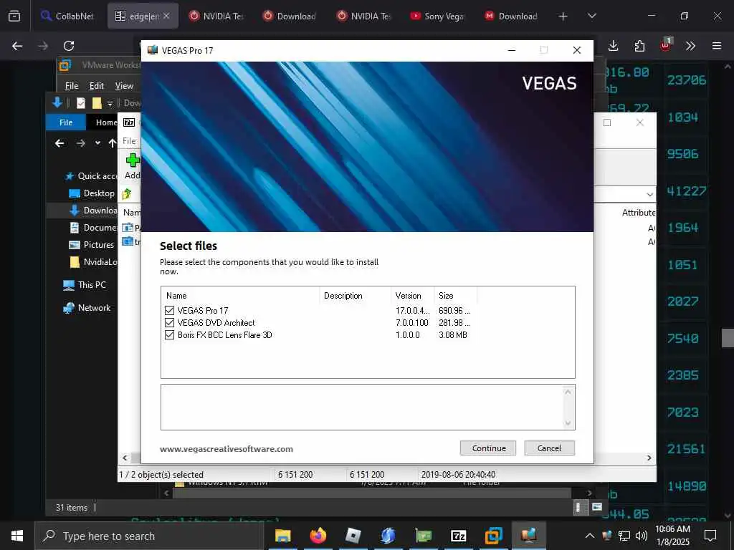734x550 pixels.
Task: Select Documents in Explorer sidebar
Action: point(93,227)
